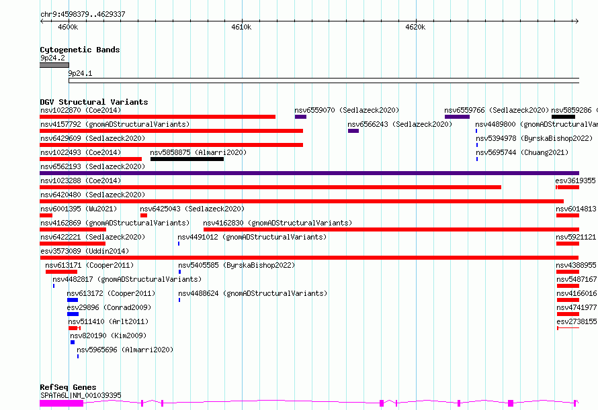Click nsv4488624 gnomAD variant label
This screenshot has height=410, width=598.
point(253,293)
